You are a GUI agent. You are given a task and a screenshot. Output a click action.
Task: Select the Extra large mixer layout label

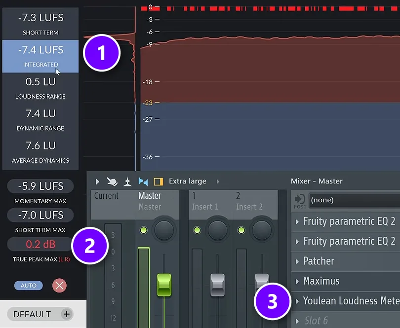(x=188, y=181)
